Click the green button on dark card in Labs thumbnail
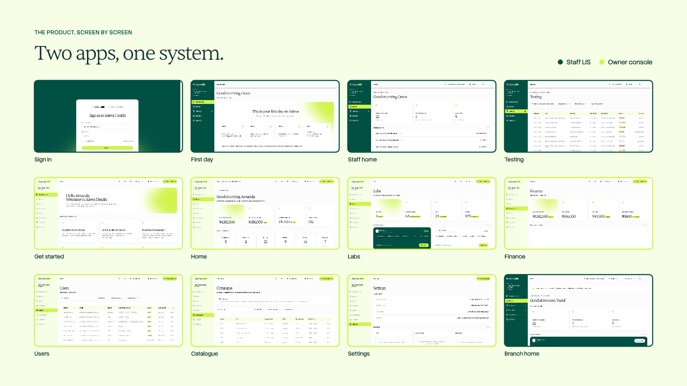The width and height of the screenshot is (687, 386). point(424,245)
